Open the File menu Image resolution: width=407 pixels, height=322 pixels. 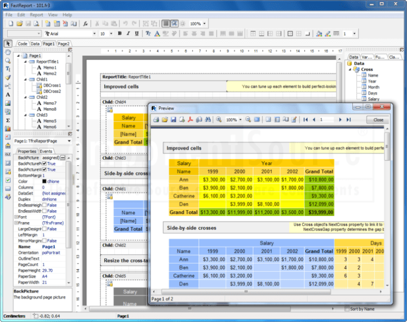pos(9,15)
